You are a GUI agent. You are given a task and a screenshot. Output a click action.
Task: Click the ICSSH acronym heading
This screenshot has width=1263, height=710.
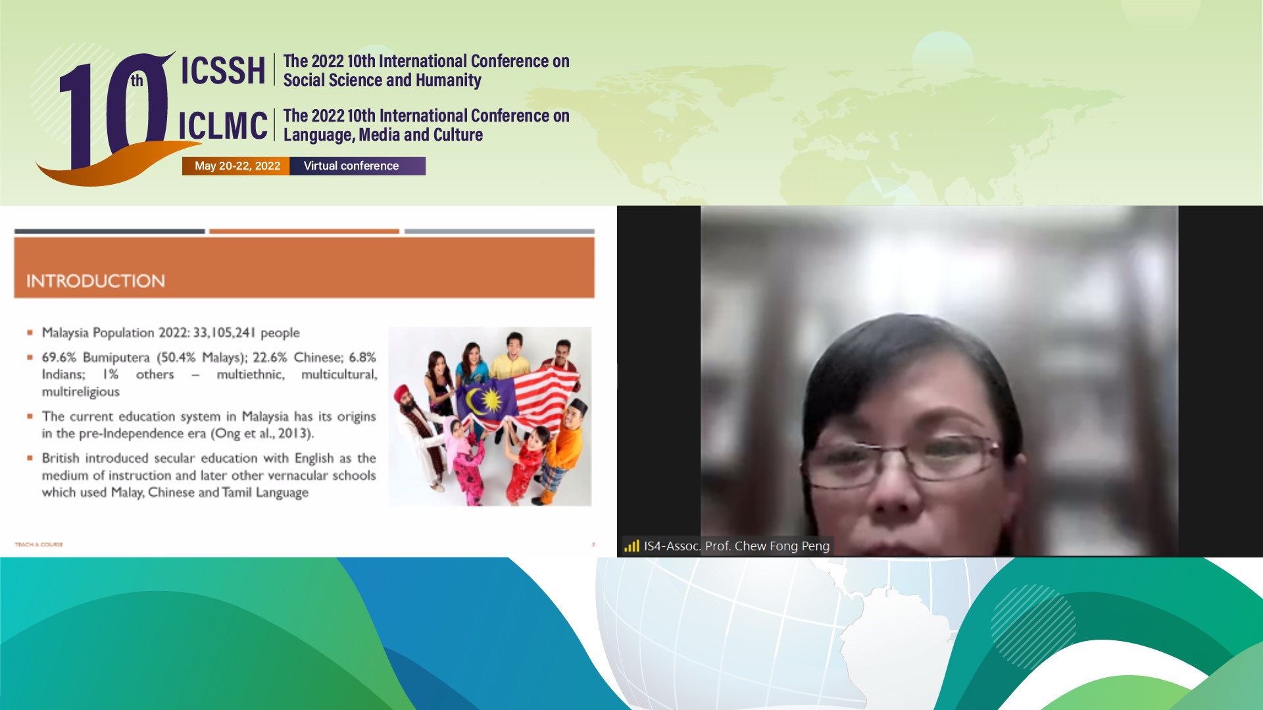[x=222, y=70]
